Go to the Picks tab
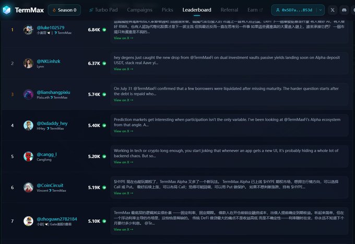This screenshot has width=355, height=244. 167,10
